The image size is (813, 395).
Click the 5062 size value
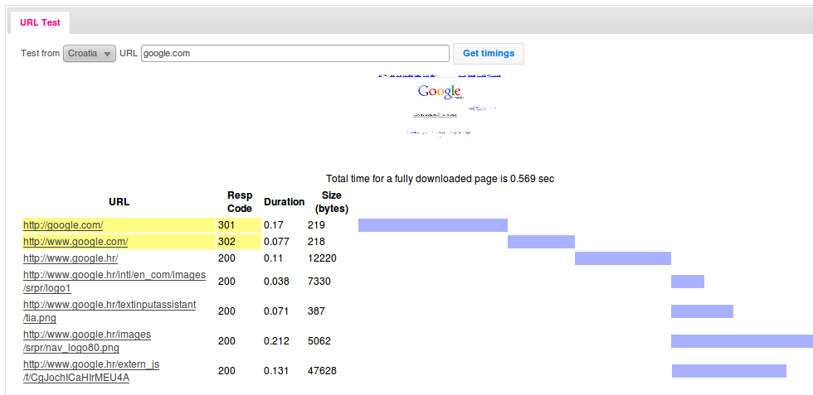point(319,341)
